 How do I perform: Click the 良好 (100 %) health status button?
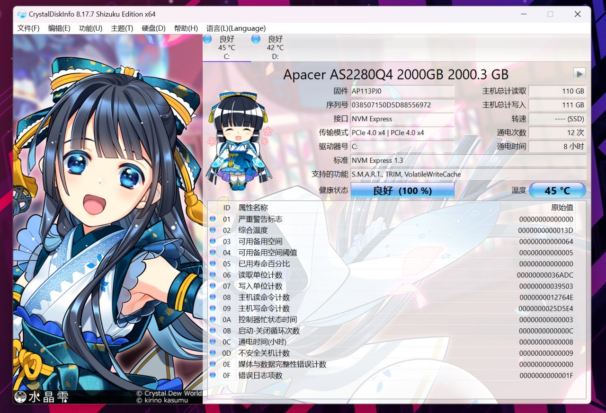402,191
